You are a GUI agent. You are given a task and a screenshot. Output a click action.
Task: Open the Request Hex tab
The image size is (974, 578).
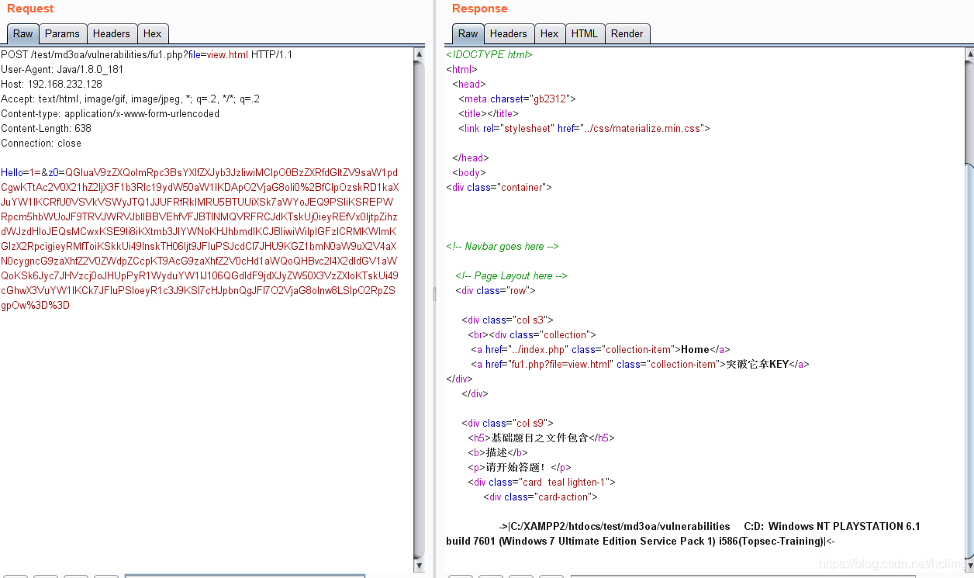tap(153, 33)
